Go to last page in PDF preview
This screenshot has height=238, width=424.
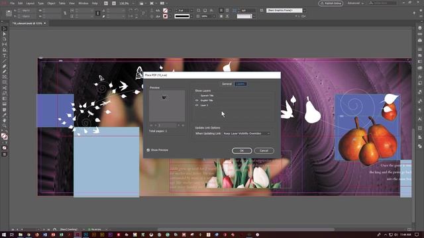point(183,125)
